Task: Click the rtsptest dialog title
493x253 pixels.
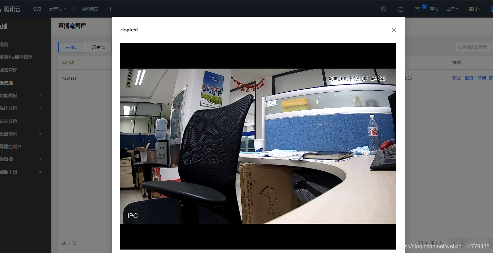Action: [129, 30]
